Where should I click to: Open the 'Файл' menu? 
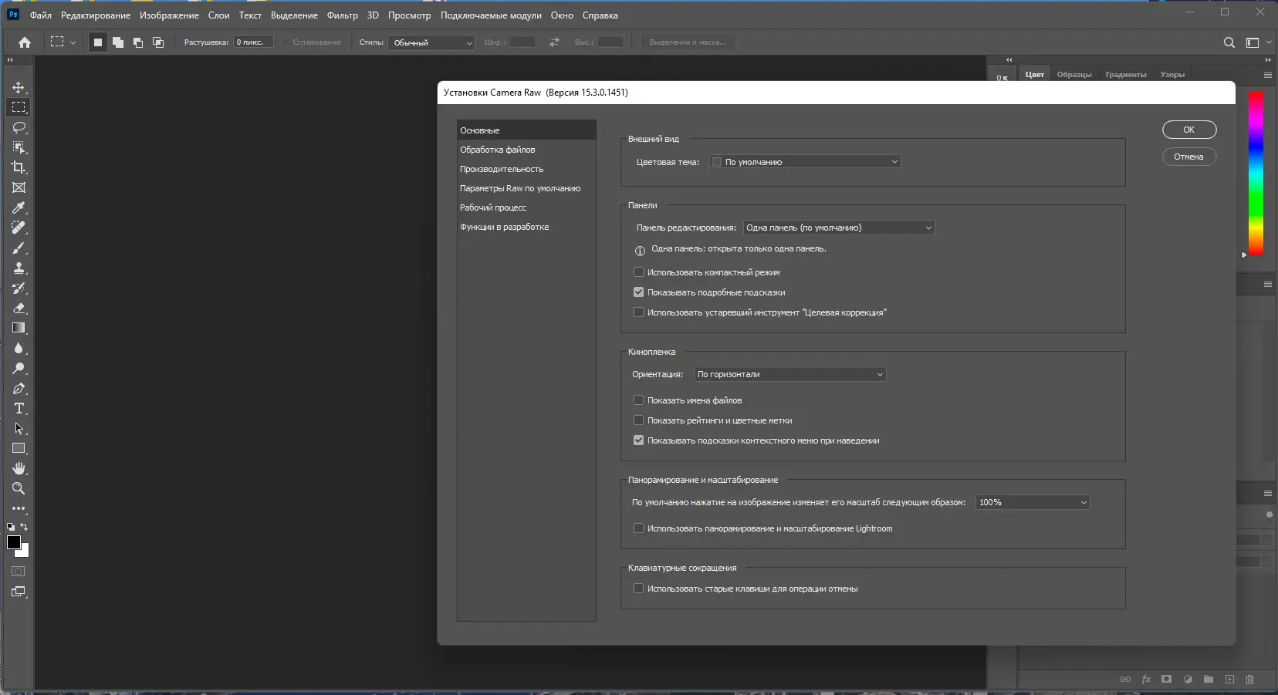41,15
